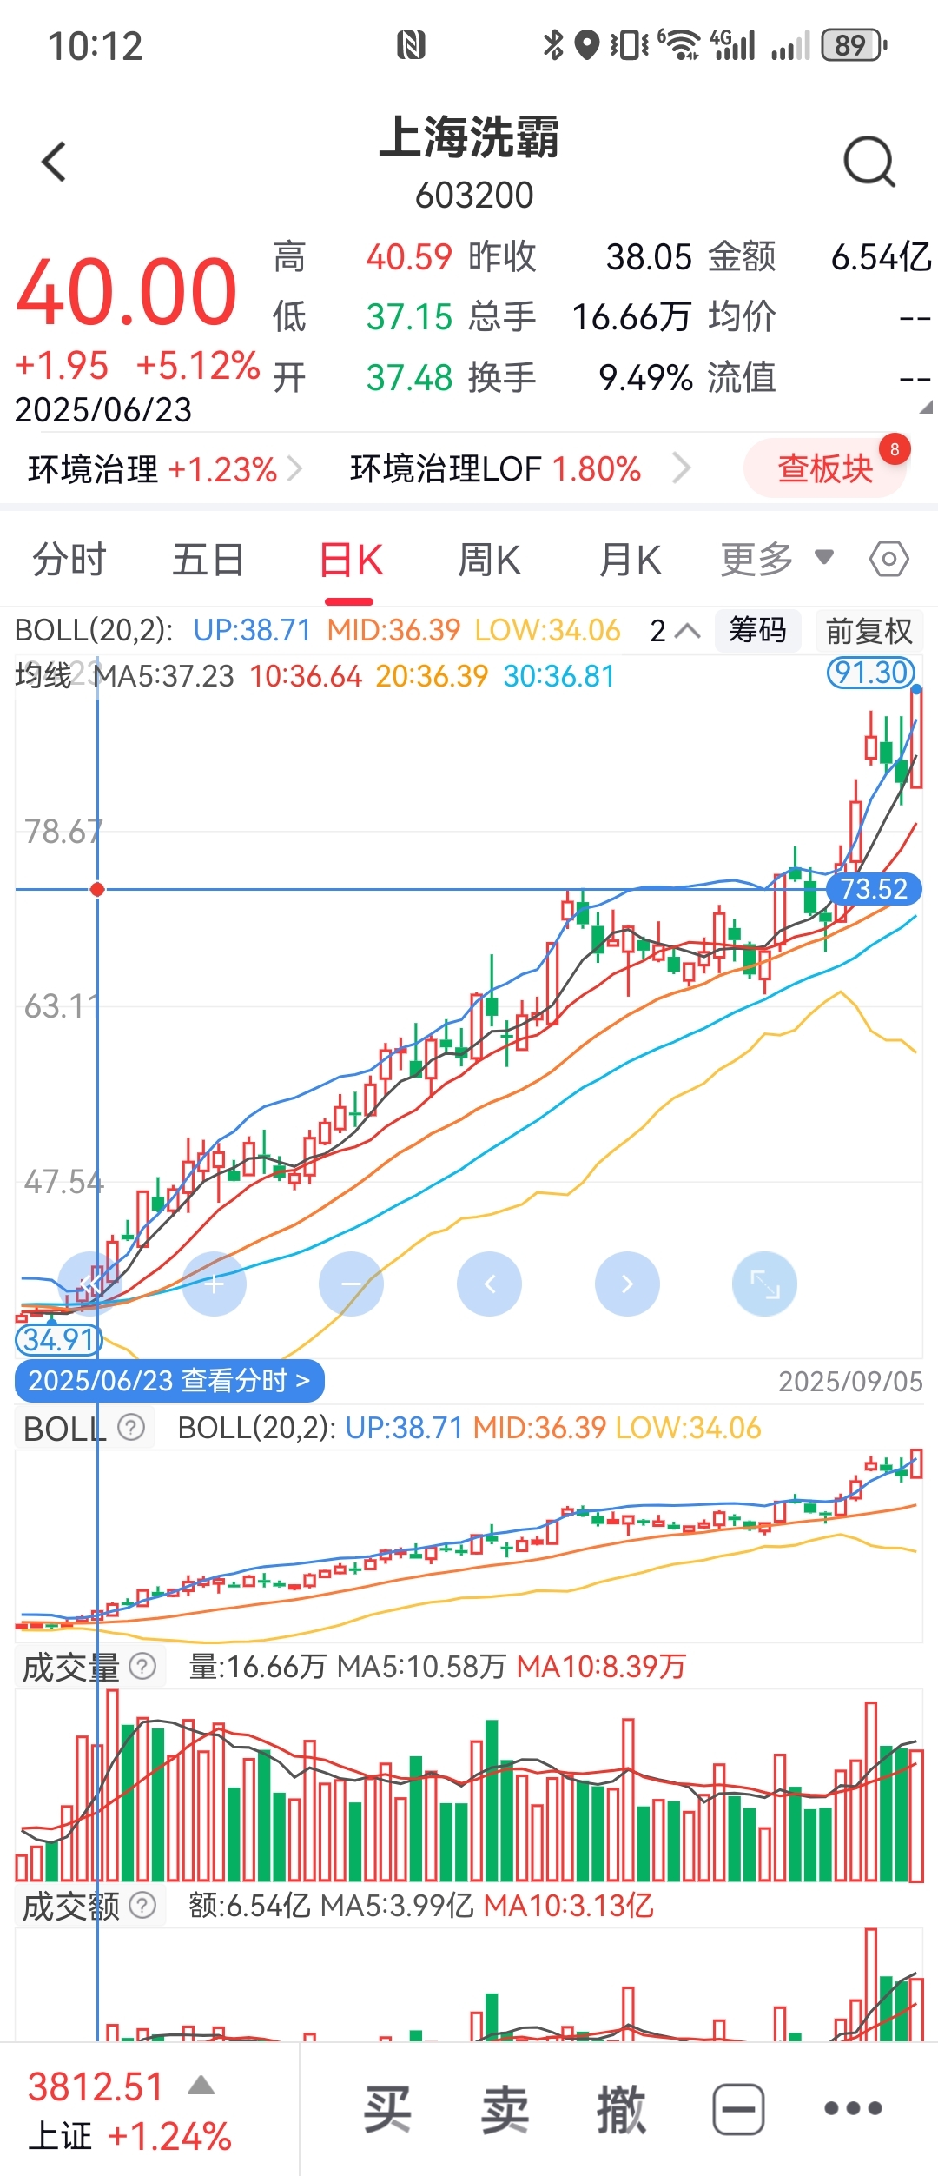
Task: Switch to 周K tab
Action: click(489, 559)
